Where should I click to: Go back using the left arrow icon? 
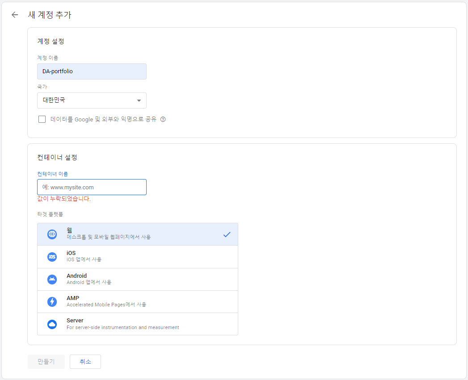click(x=15, y=15)
